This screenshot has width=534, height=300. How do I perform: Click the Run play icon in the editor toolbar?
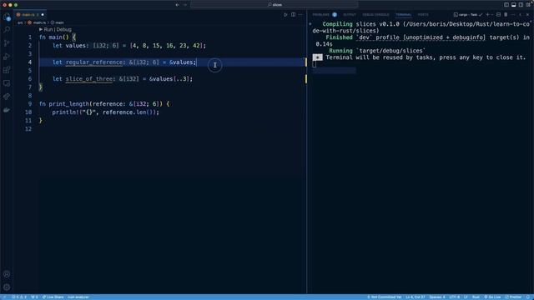pos(285,15)
